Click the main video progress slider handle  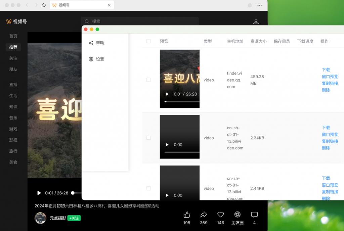[73, 193]
